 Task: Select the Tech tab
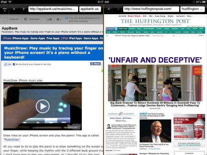[x=109, y=32]
